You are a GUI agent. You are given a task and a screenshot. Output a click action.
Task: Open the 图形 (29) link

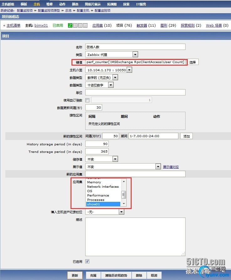164,25
